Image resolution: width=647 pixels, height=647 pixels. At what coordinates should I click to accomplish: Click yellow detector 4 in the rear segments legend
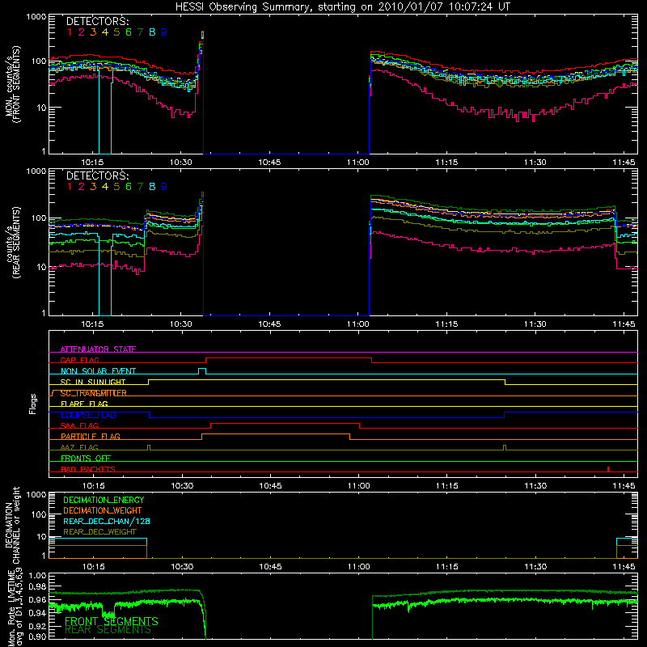(x=105, y=187)
